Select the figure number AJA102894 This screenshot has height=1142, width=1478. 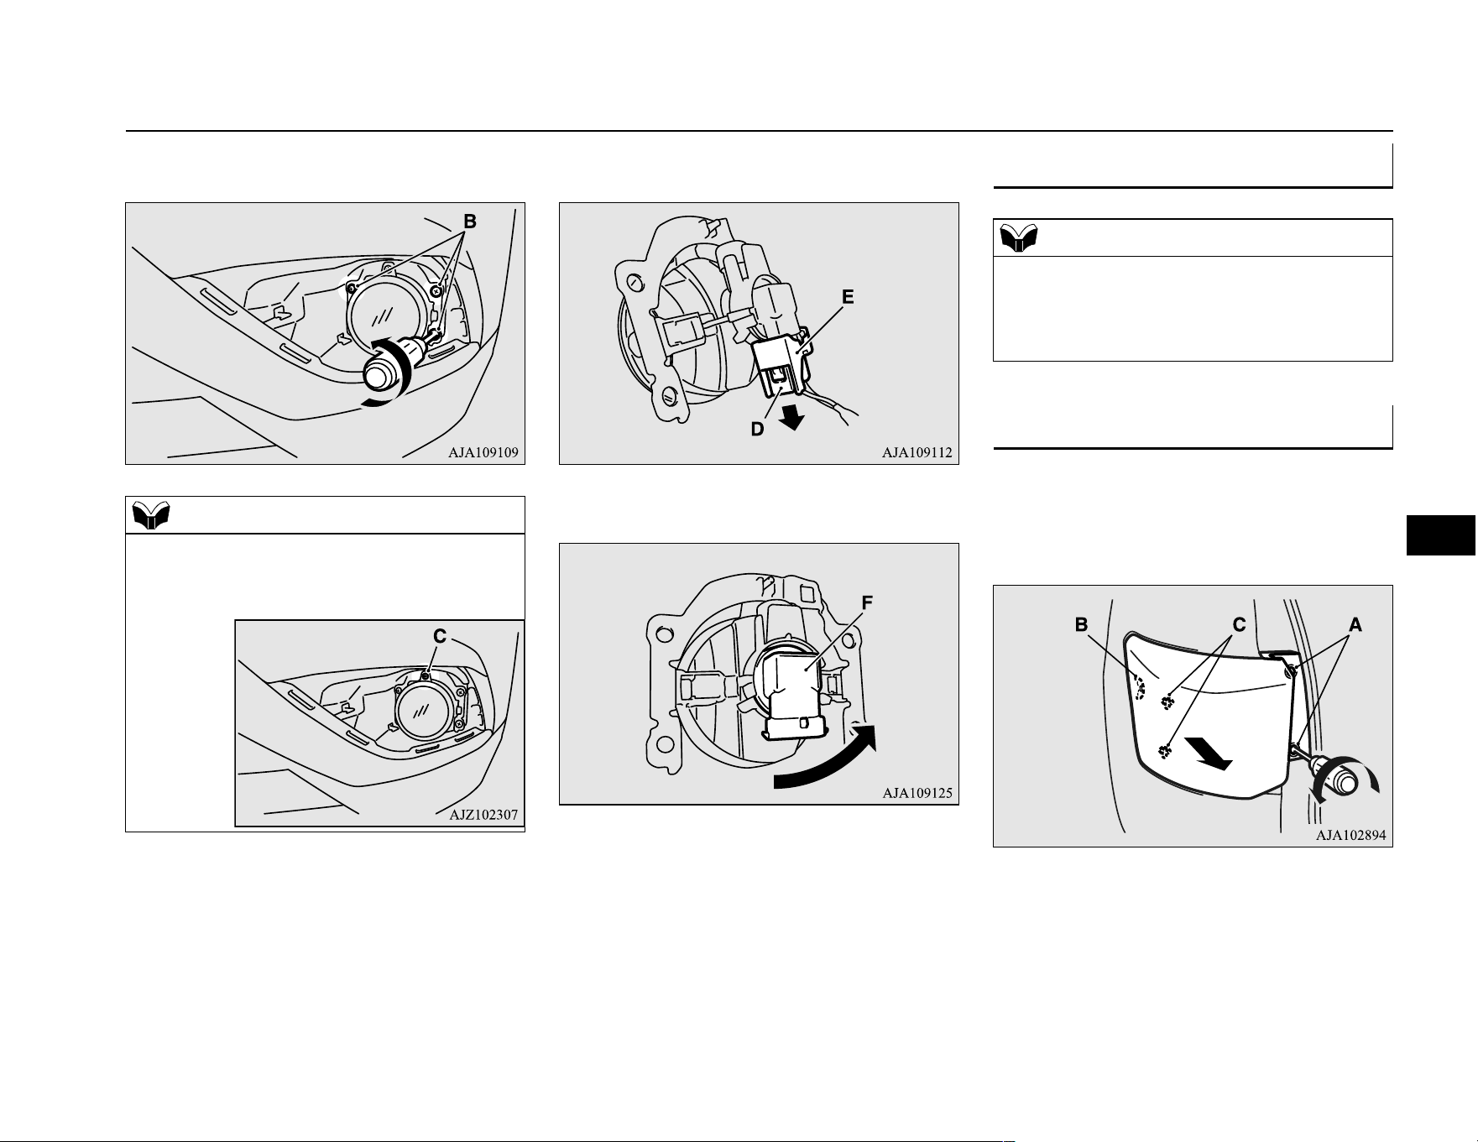pos(1350,835)
